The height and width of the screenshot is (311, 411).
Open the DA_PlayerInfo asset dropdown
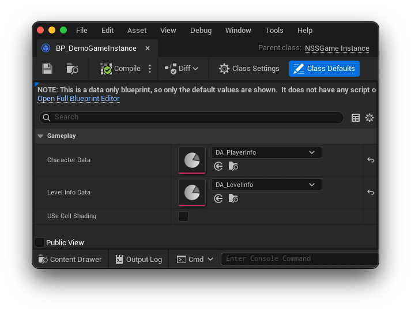pyautogui.click(x=266, y=152)
